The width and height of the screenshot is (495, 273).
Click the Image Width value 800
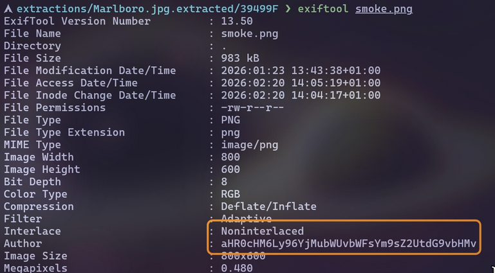pos(230,157)
